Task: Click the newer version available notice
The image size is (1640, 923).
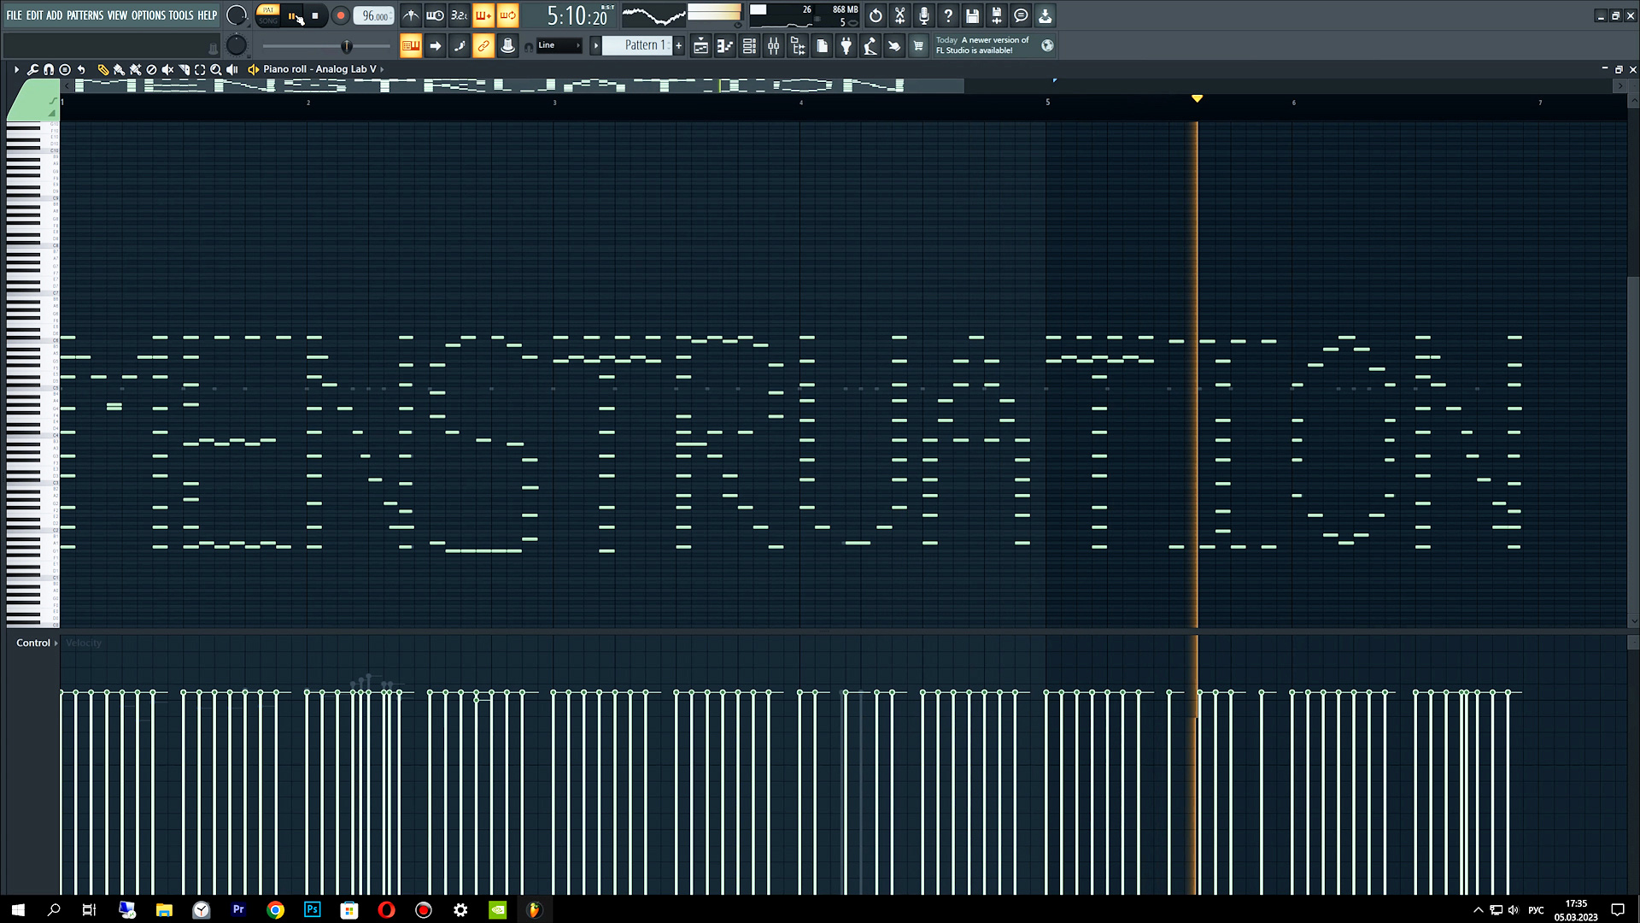Action: point(982,45)
